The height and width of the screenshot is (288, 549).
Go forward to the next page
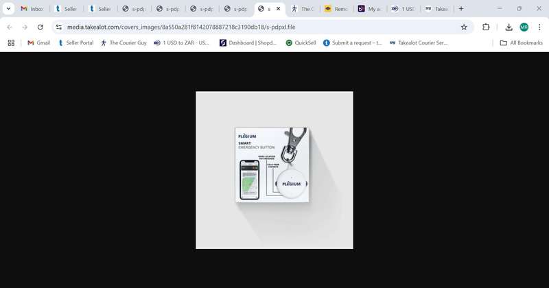25,27
